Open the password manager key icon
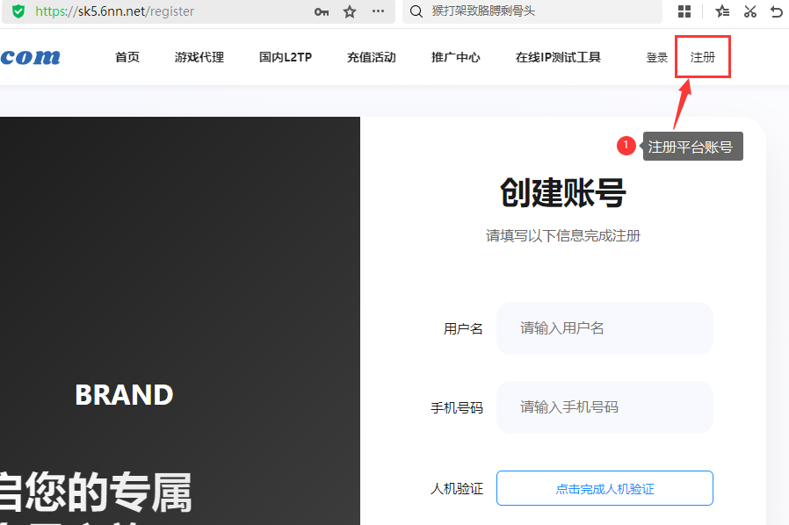789x525 pixels. [322, 12]
